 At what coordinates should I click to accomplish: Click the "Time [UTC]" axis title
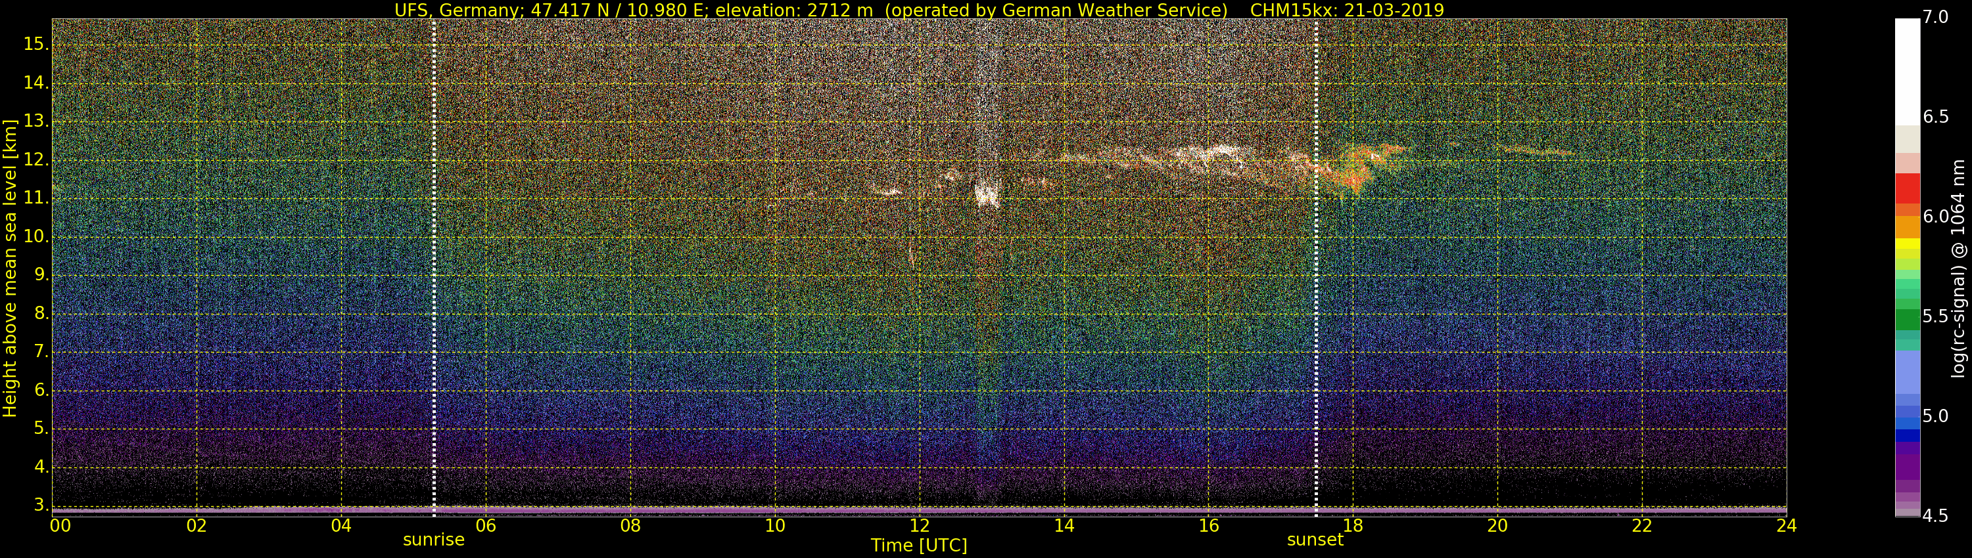pos(919,546)
